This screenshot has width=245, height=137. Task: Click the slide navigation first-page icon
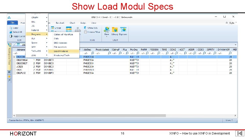pyautogui.click(x=240, y=133)
